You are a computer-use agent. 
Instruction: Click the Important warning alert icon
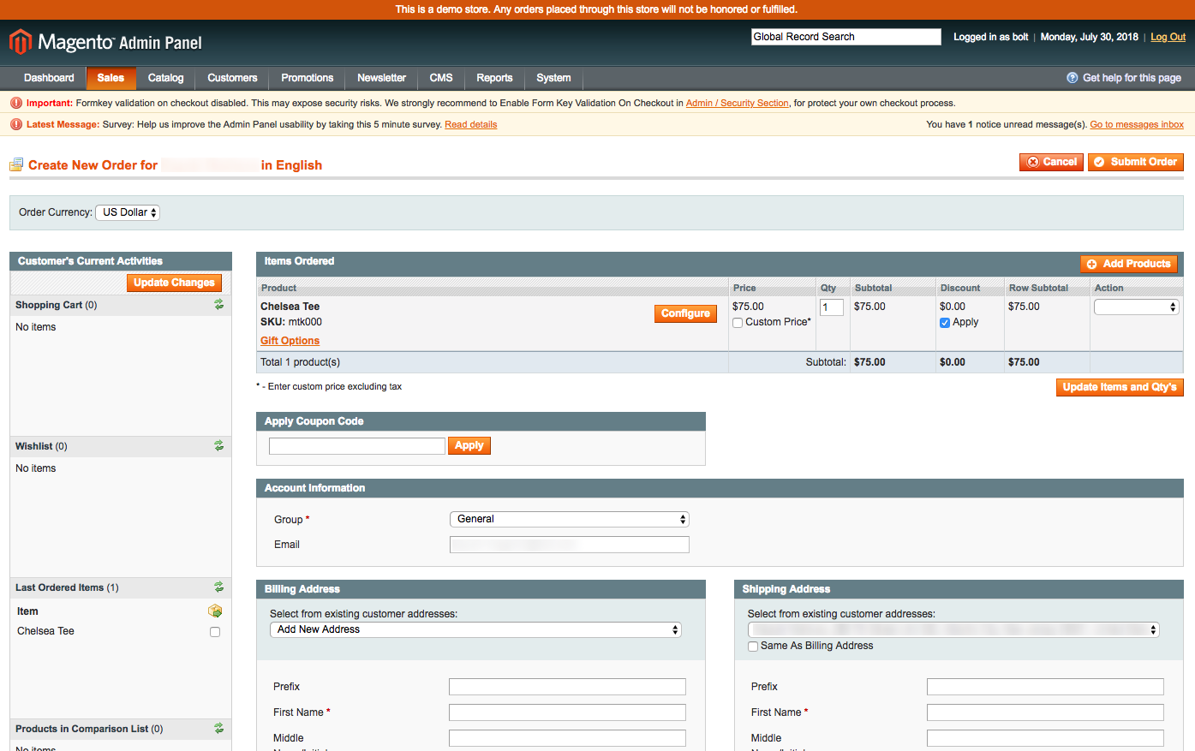(x=15, y=103)
